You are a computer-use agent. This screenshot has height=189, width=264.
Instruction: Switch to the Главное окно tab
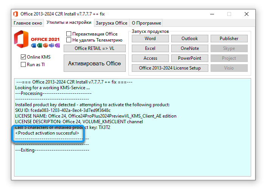(28, 23)
